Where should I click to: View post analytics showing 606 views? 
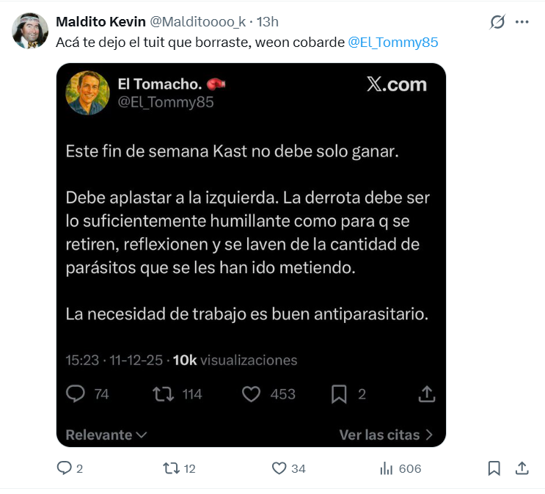pyautogui.click(x=386, y=468)
